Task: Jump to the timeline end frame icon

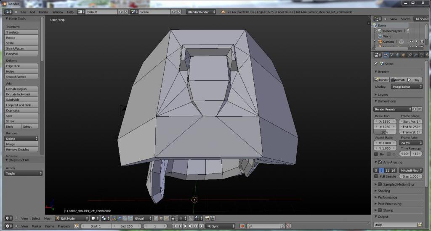Action: [201, 226]
